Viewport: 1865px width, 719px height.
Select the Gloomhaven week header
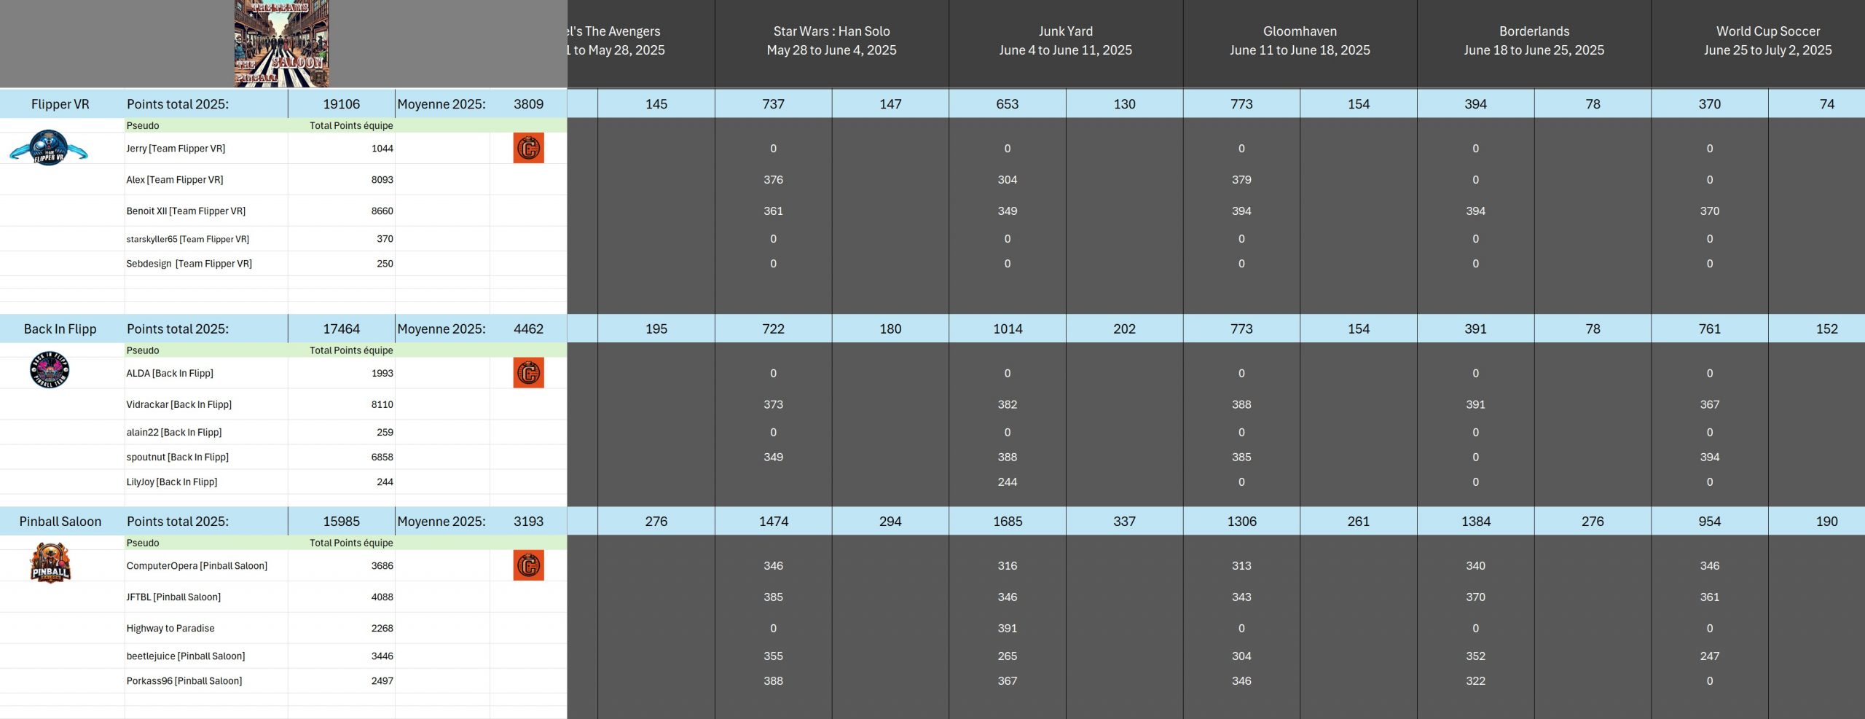click(x=1300, y=41)
